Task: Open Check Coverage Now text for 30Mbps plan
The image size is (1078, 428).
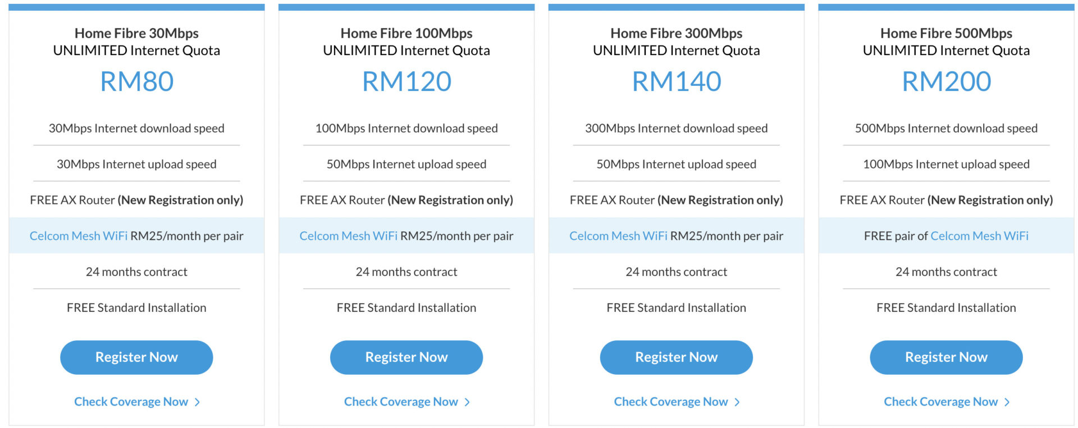Action: click(x=131, y=402)
